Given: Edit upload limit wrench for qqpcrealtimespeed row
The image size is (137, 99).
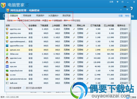Looking at the screenshot, I should click(x=87, y=42).
